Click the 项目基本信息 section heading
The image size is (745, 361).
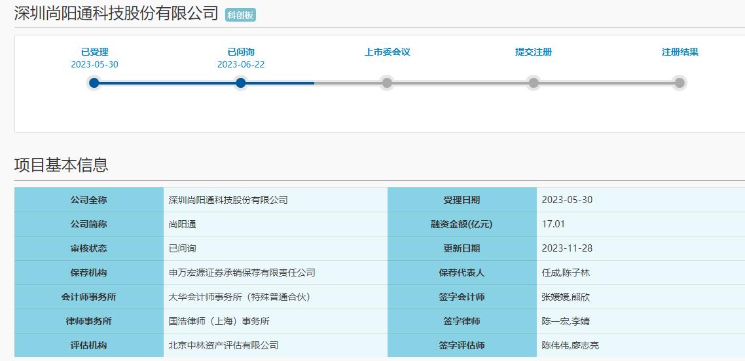[62, 164]
